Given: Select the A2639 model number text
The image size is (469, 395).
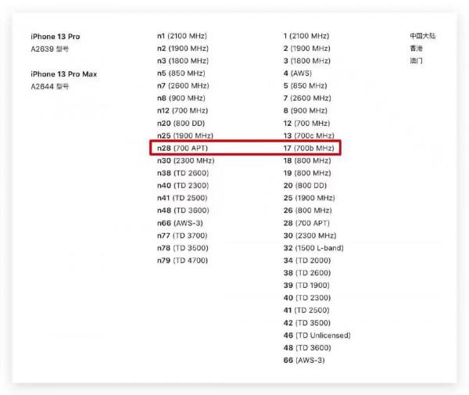Looking at the screenshot, I should click(x=50, y=49).
